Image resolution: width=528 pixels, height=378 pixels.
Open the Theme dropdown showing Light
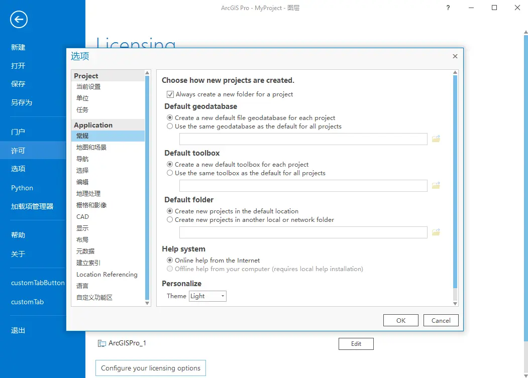[207, 296]
